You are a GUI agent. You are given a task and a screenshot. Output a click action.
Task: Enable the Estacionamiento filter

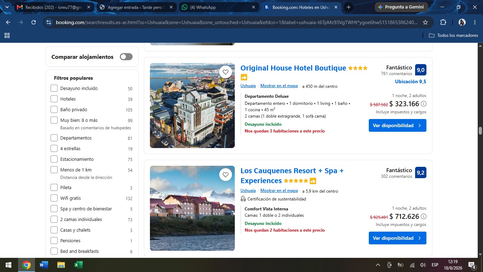tap(54, 159)
